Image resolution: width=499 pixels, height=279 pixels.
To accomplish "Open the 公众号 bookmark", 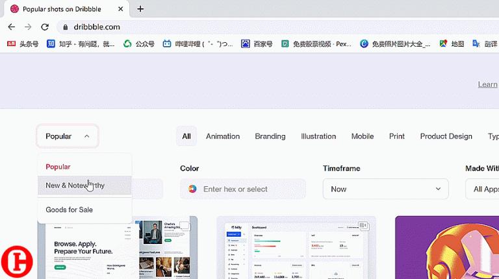I will [139, 44].
